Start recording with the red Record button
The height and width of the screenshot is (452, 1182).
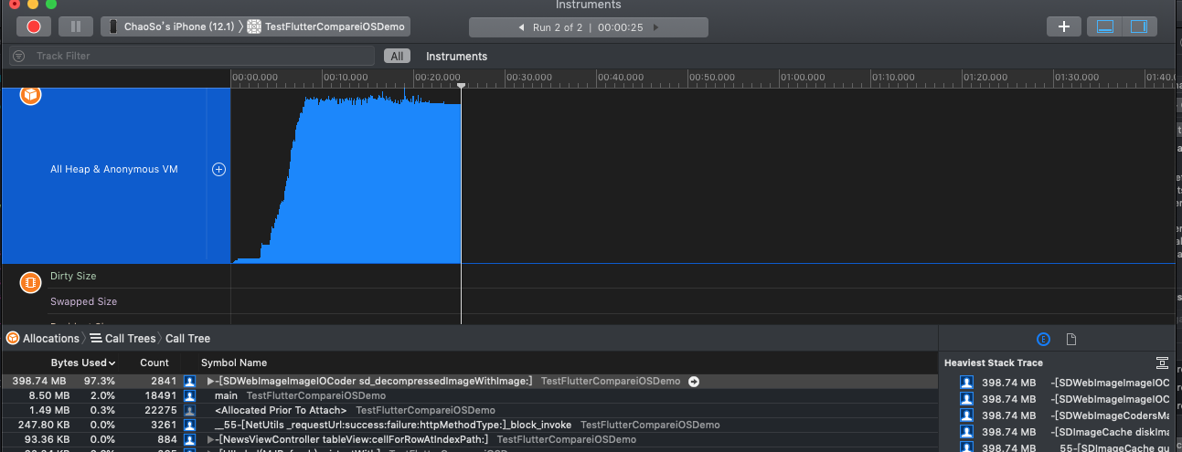(x=34, y=26)
